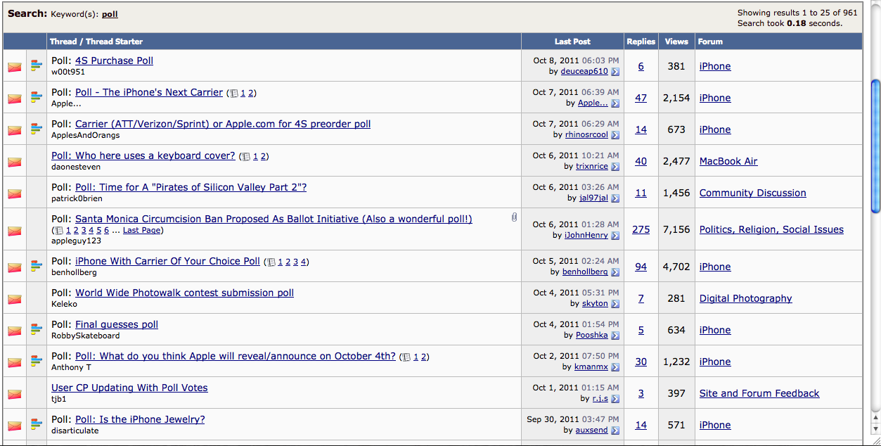Click envelope icon for World Wide Photowalk thread
The width and height of the screenshot is (881, 446).
pos(14,300)
